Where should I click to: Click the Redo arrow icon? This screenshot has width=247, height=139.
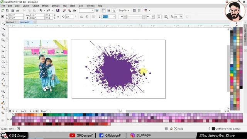coord(49,10)
